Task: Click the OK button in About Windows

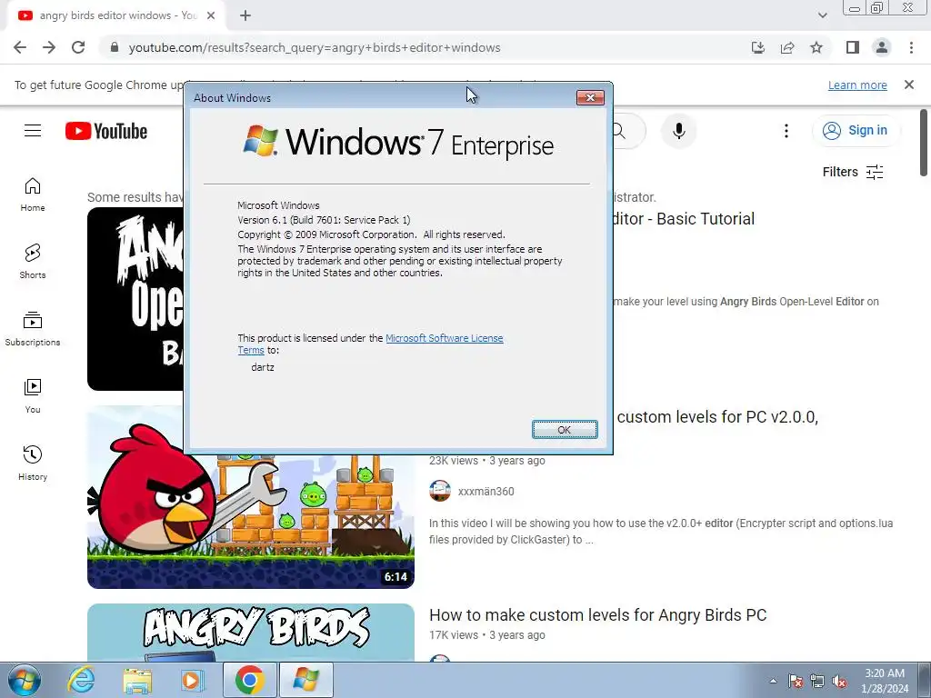Action: pyautogui.click(x=564, y=430)
